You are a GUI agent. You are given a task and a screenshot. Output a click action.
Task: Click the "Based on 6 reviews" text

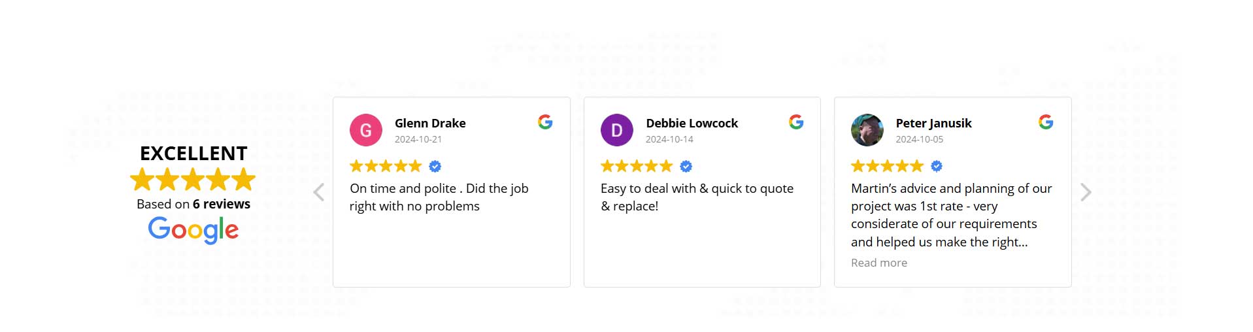(x=193, y=204)
